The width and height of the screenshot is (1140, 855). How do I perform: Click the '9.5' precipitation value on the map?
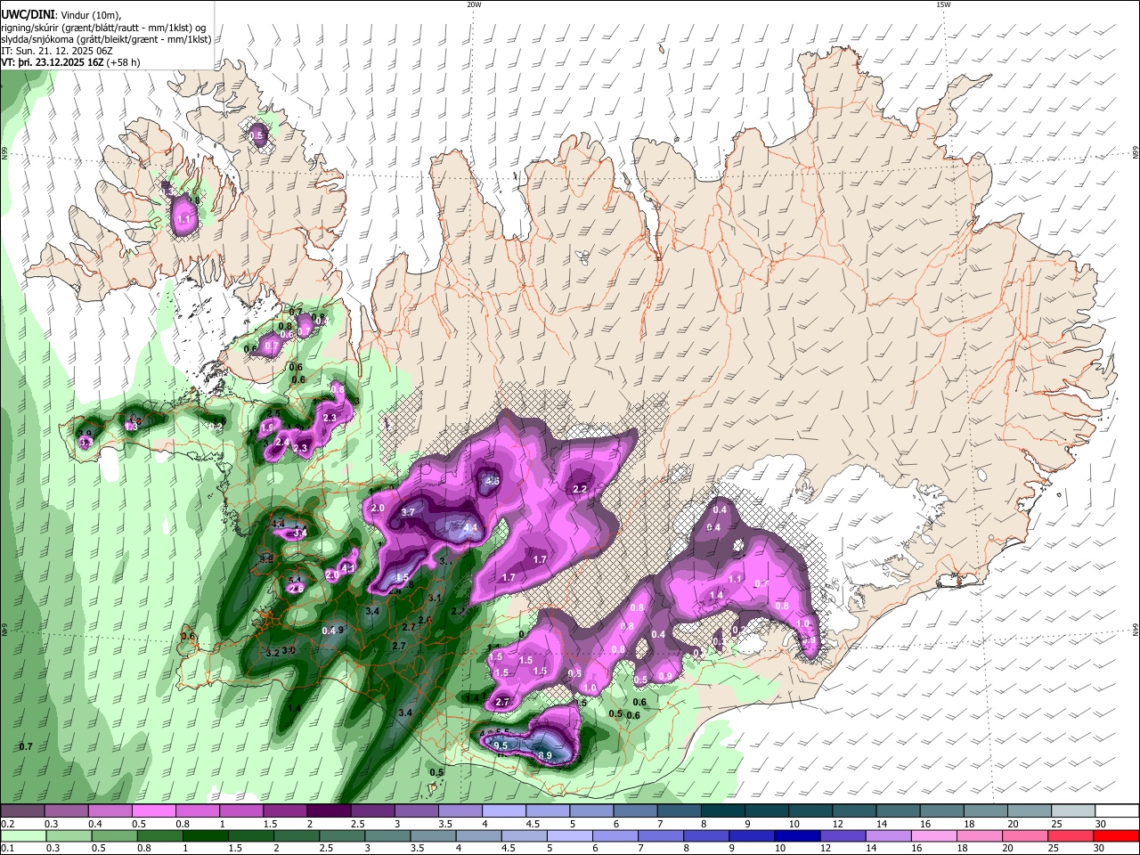[501, 745]
